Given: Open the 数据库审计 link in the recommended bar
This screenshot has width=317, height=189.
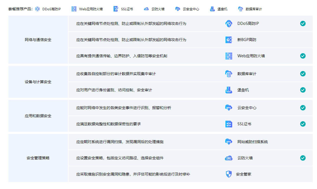Looking at the screenshot, I should click(x=254, y=9).
